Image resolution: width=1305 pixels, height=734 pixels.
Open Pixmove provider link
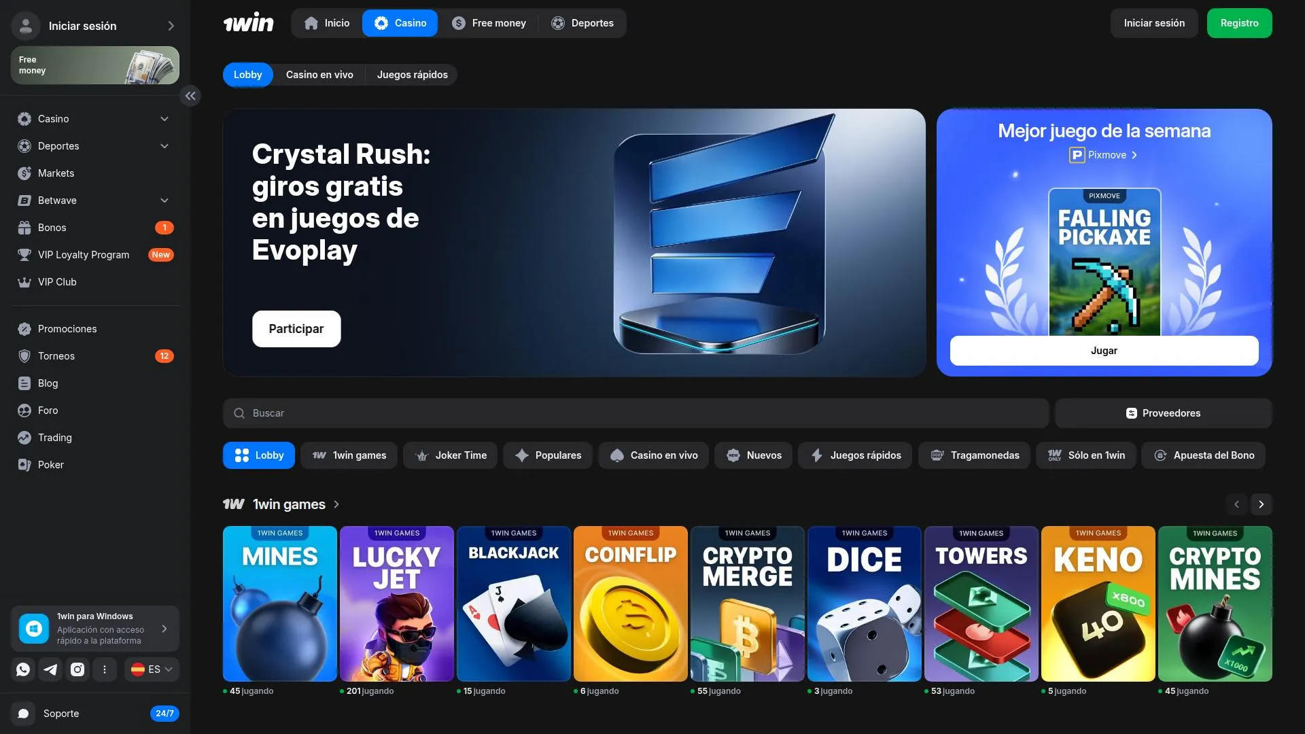click(x=1103, y=155)
